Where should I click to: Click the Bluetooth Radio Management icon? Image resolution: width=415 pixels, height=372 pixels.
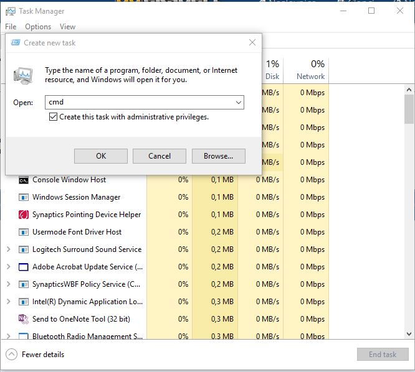(x=24, y=337)
